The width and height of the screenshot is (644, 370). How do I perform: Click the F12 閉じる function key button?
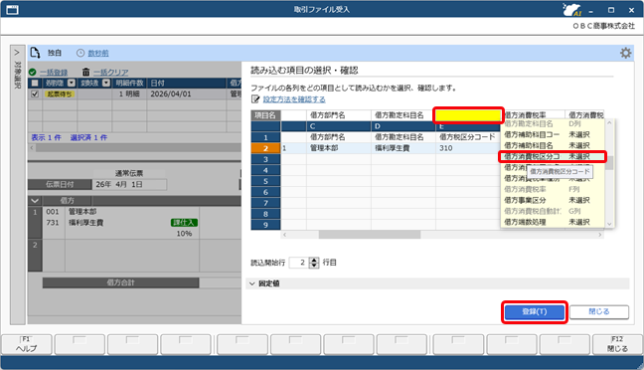click(617, 344)
